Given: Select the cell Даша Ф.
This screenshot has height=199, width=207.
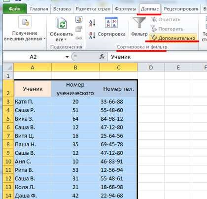Looking at the screenshot, I should [33, 196].
